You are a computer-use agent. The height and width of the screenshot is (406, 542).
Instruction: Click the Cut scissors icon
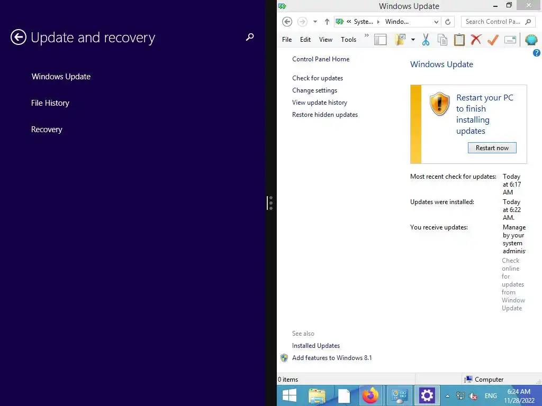coord(426,40)
